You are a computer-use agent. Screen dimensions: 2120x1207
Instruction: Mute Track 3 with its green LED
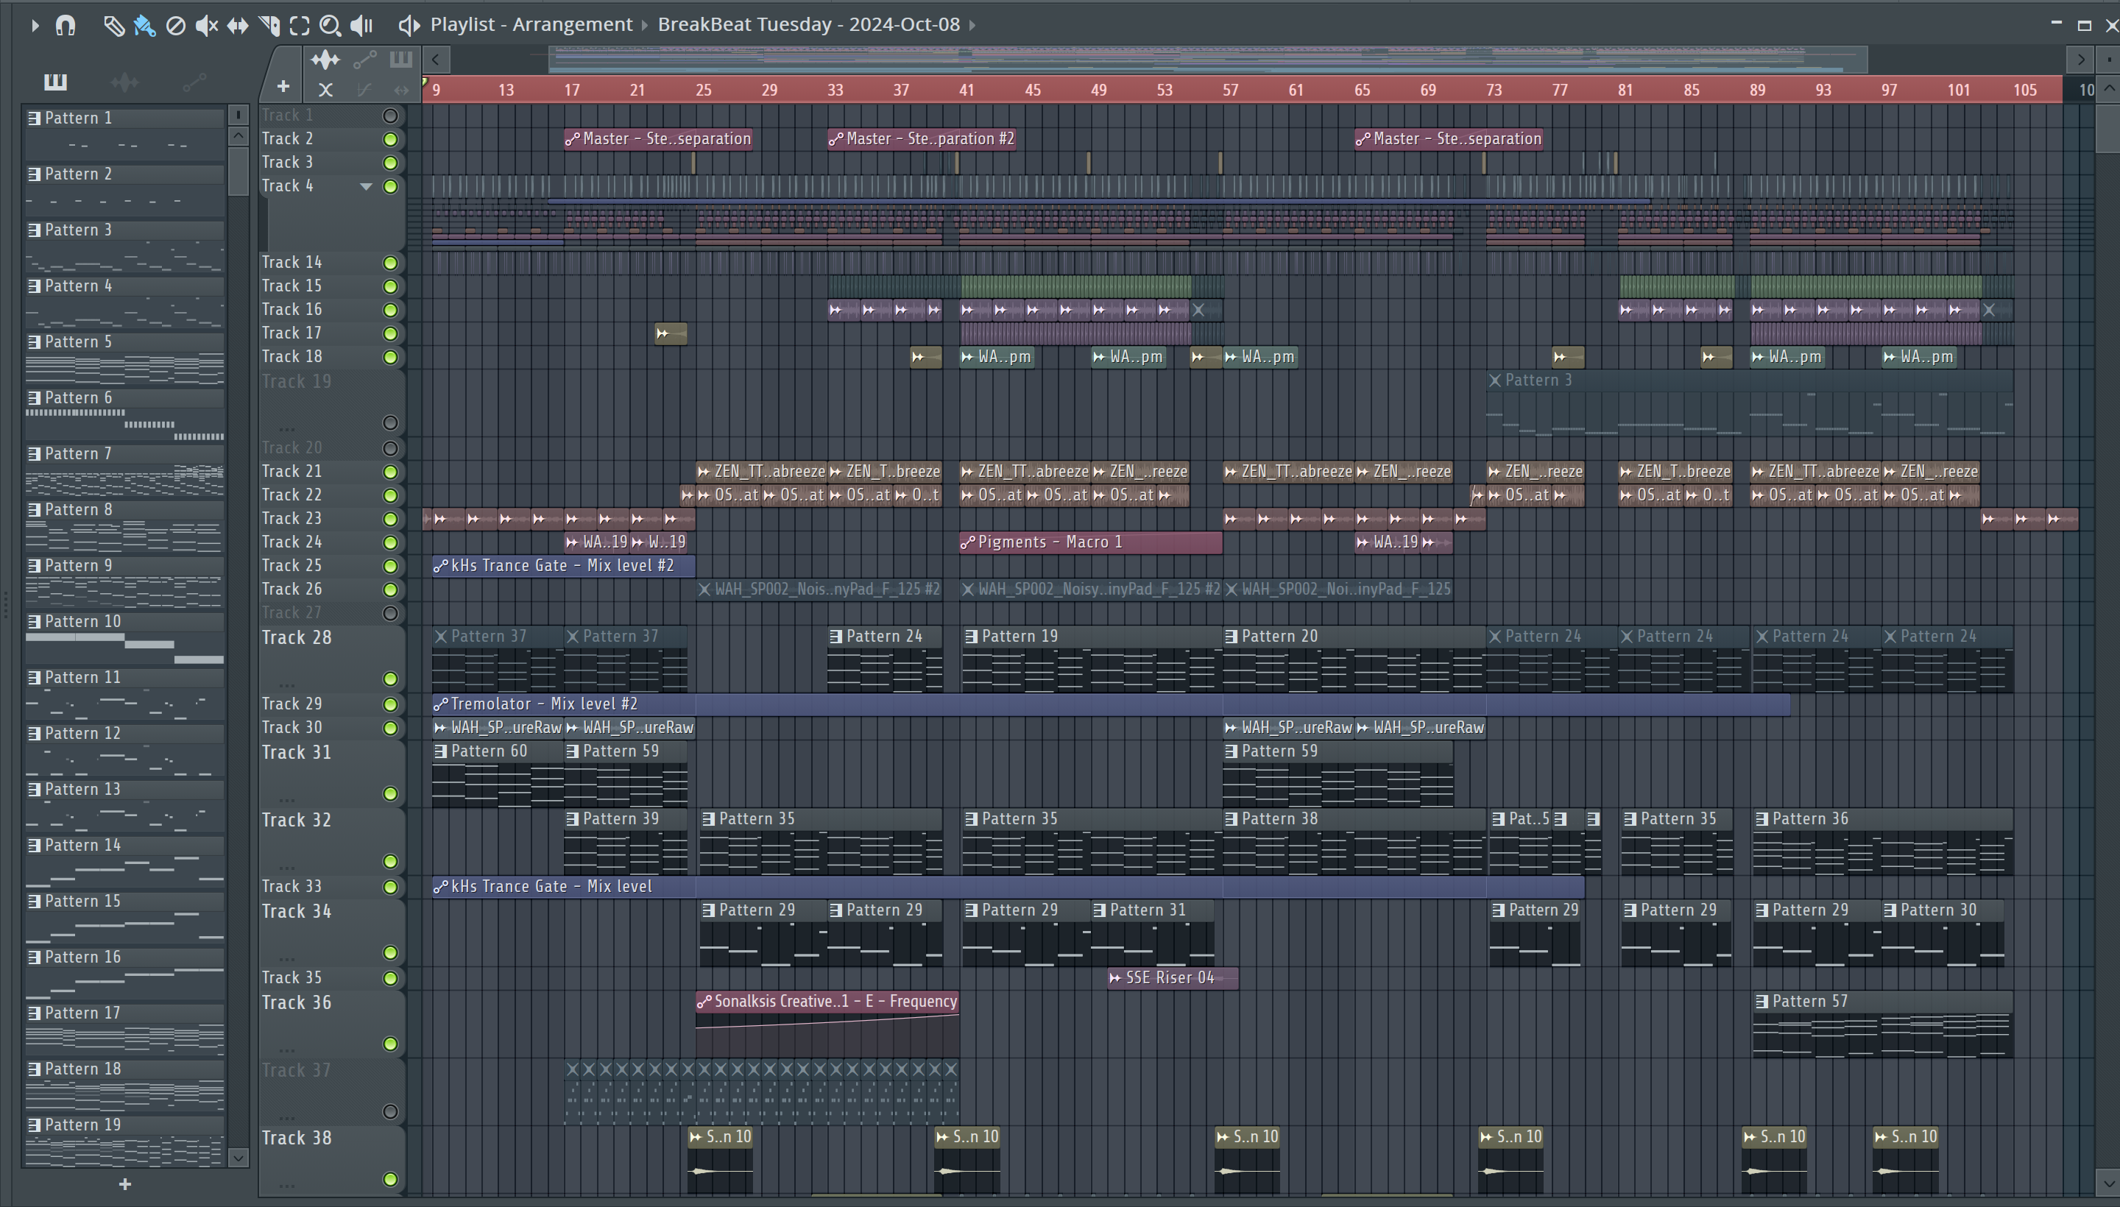point(389,163)
